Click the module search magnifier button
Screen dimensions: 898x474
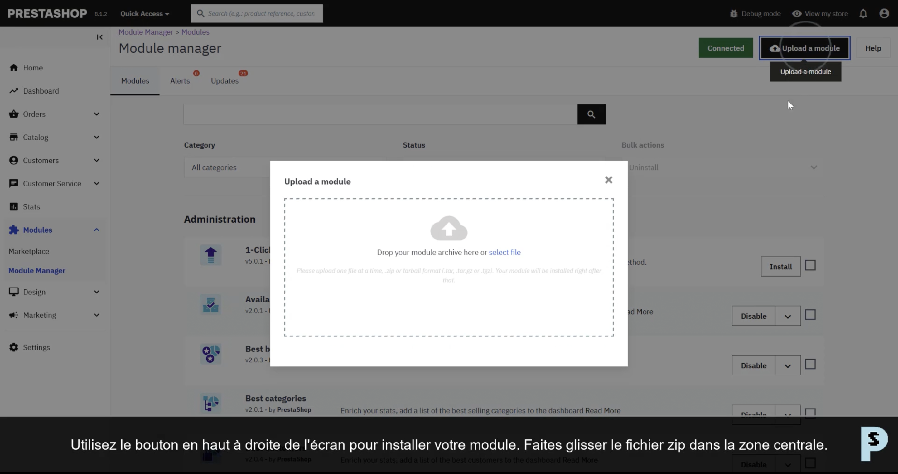tap(591, 114)
